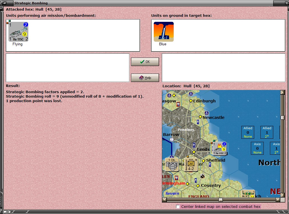
Task: Click the port anchor icon above Newcastle
Action: tap(207, 113)
